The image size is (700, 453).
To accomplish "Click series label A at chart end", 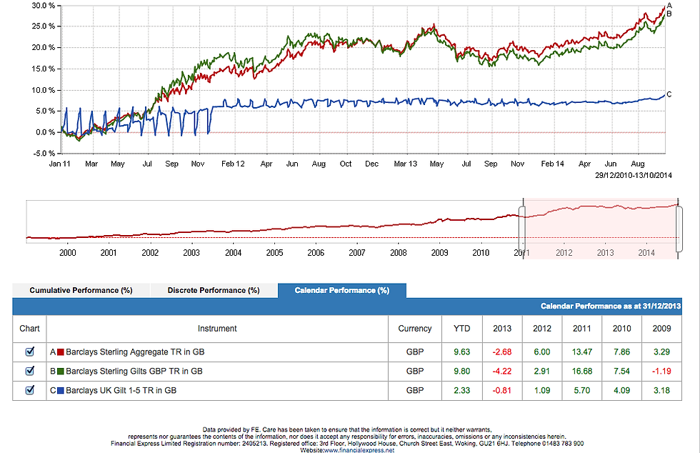I will point(669,6).
